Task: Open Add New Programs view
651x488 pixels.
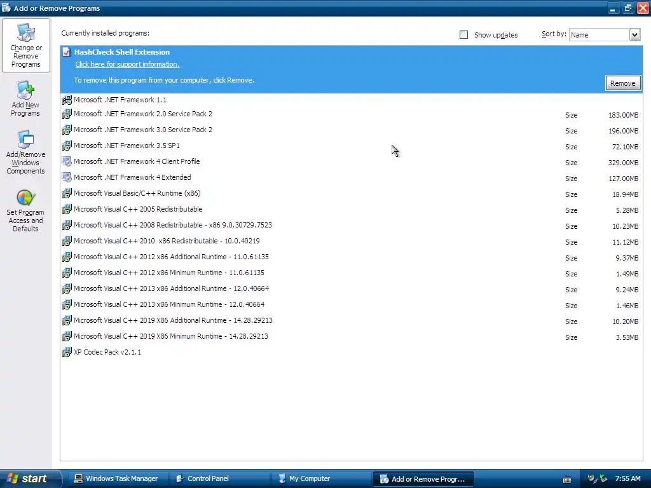Action: 25,98
